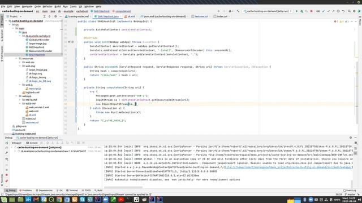The height and width of the screenshot is (203, 362).
Task: Start debugging with the green bug icon
Action: click(301, 11)
